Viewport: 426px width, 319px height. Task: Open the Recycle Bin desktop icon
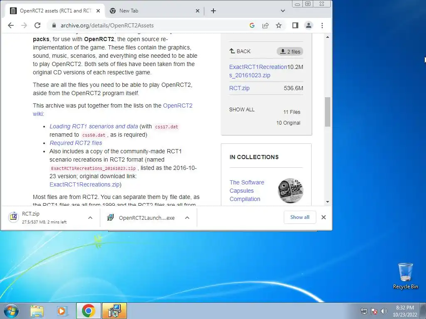(x=405, y=276)
